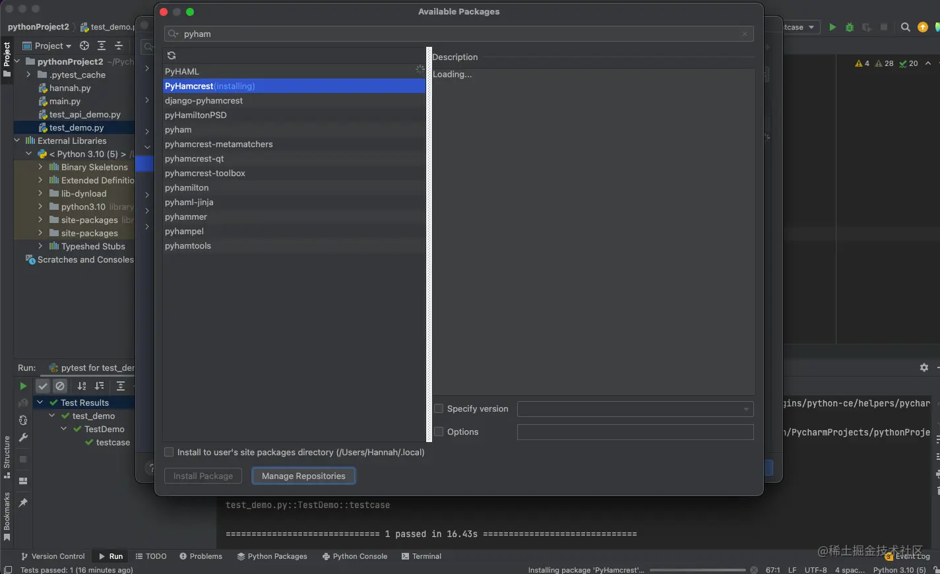Open the Problems tab
Image resolution: width=940 pixels, height=574 pixels.
coord(201,556)
